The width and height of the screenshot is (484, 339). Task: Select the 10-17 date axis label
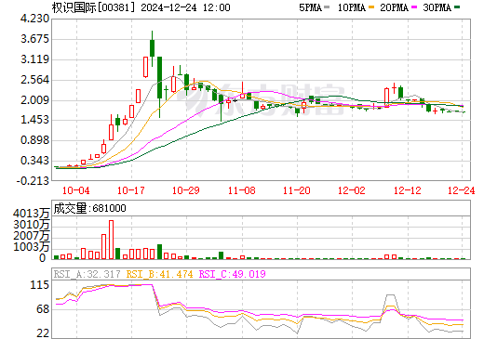[131, 190]
